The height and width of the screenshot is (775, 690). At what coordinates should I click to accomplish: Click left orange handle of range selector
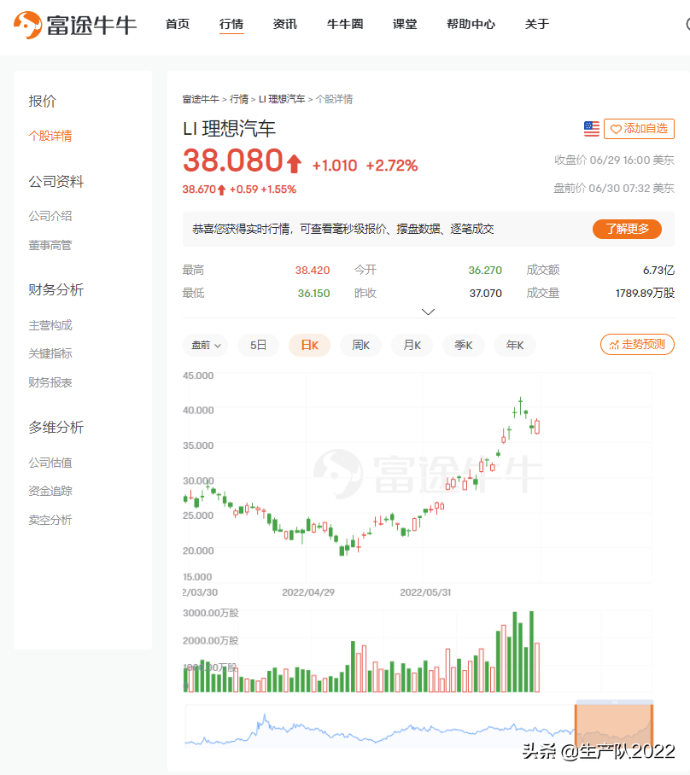tap(576, 725)
